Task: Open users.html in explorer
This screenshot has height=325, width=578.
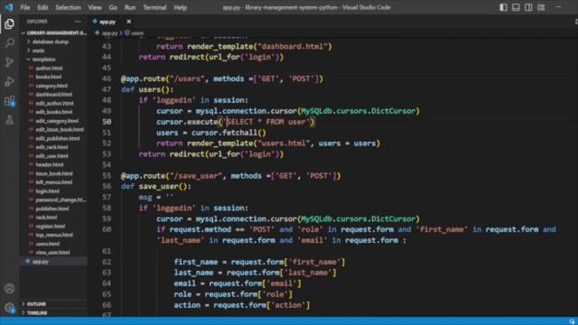Action: (48, 244)
